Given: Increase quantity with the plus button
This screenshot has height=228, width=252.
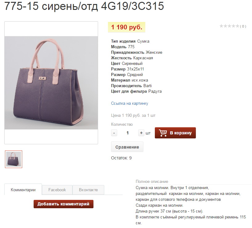Looking at the screenshot, I should 141,133.
